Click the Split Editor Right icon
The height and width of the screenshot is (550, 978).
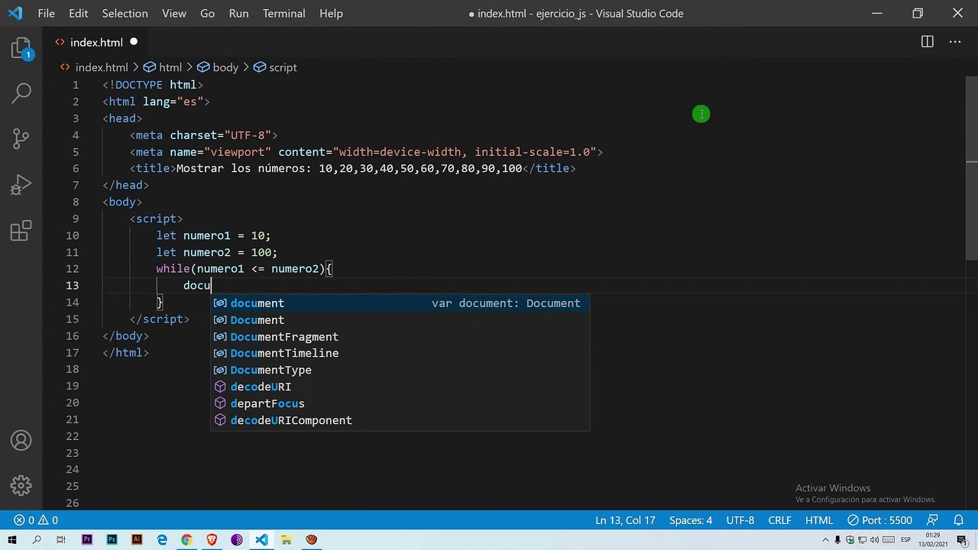tap(927, 42)
